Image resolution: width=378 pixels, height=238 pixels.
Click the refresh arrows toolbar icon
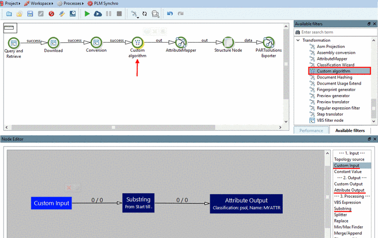tap(145, 14)
